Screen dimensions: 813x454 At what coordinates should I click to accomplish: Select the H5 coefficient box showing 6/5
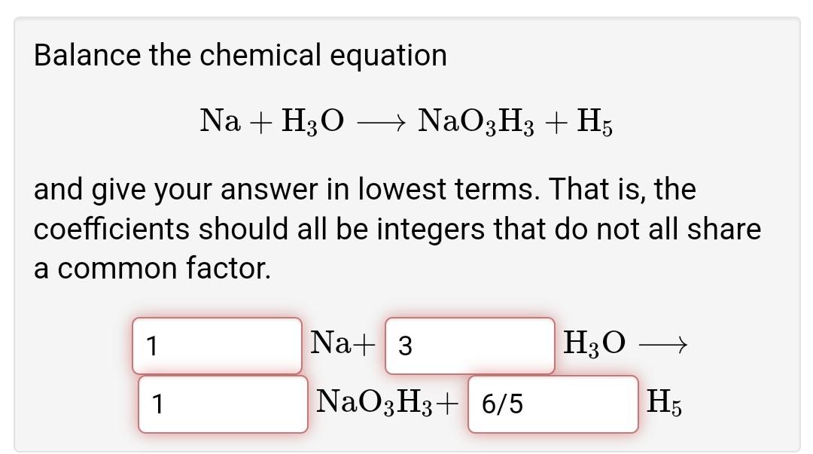pos(553,404)
